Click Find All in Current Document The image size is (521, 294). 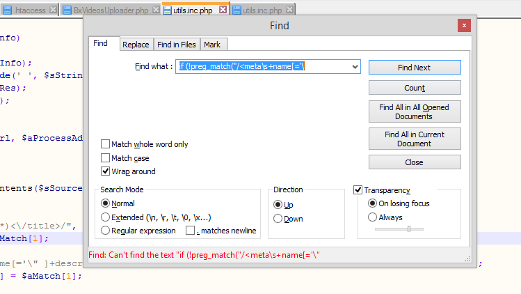[x=415, y=139]
